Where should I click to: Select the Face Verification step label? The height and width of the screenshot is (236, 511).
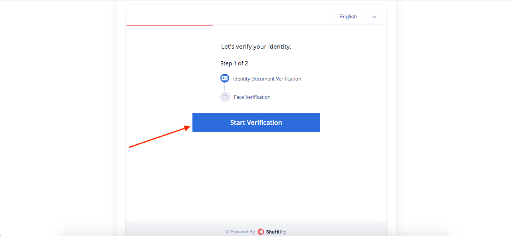pyautogui.click(x=252, y=97)
